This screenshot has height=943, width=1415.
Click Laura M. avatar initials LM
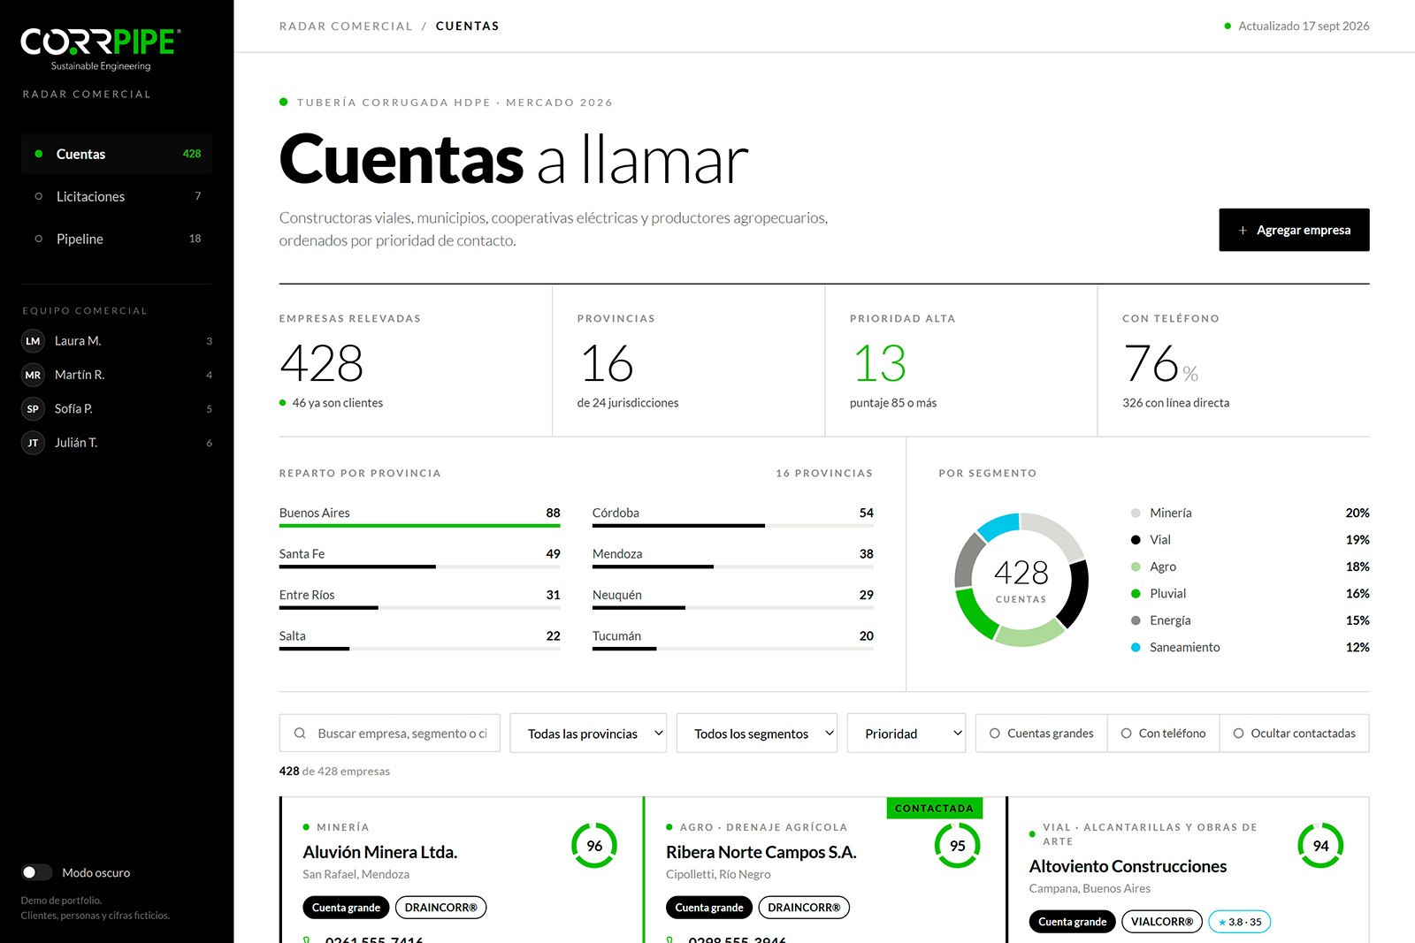point(33,341)
